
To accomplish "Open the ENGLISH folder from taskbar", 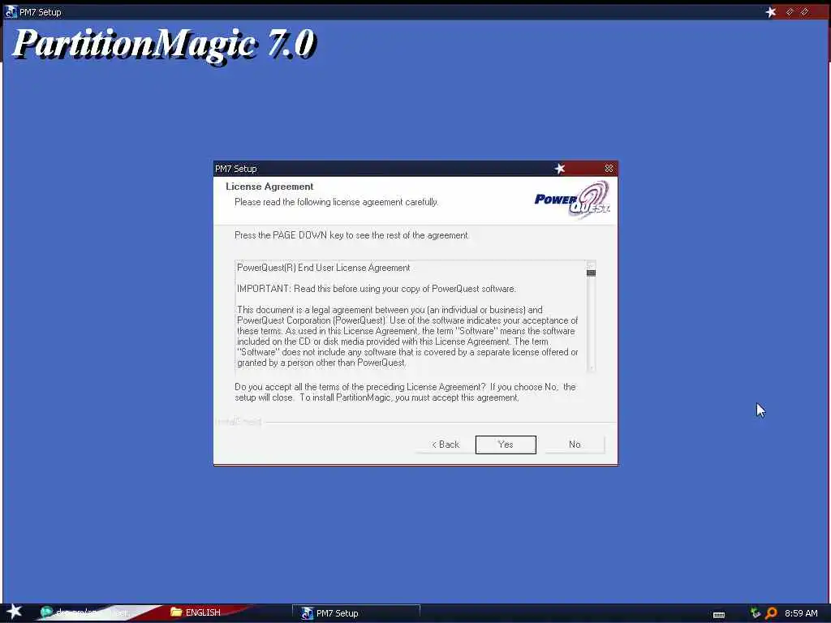I will pos(196,612).
